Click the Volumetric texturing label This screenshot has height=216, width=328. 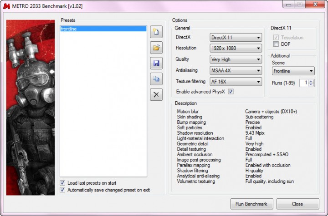[196, 181]
